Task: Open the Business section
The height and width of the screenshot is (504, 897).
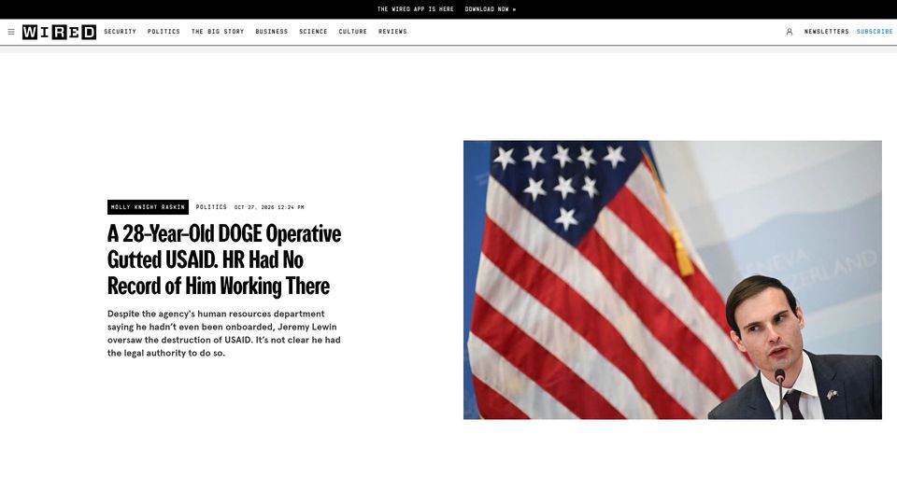Action: coord(271,32)
